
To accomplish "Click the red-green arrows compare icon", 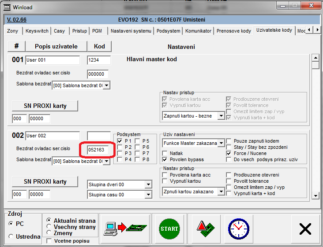I will (206, 228).
